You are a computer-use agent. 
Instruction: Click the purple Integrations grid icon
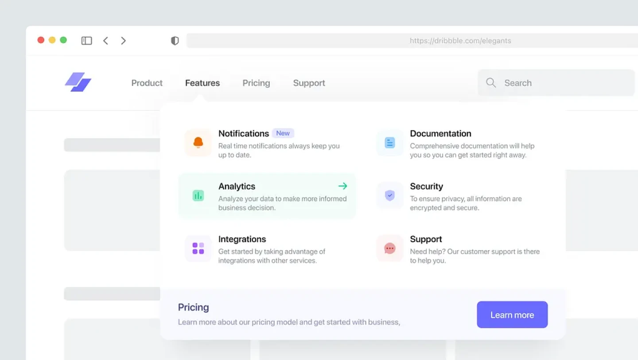pyautogui.click(x=198, y=248)
